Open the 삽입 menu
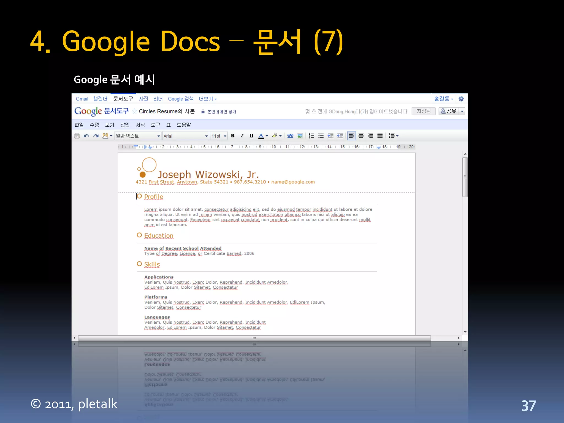The width and height of the screenshot is (564, 423). pyautogui.click(x=125, y=125)
